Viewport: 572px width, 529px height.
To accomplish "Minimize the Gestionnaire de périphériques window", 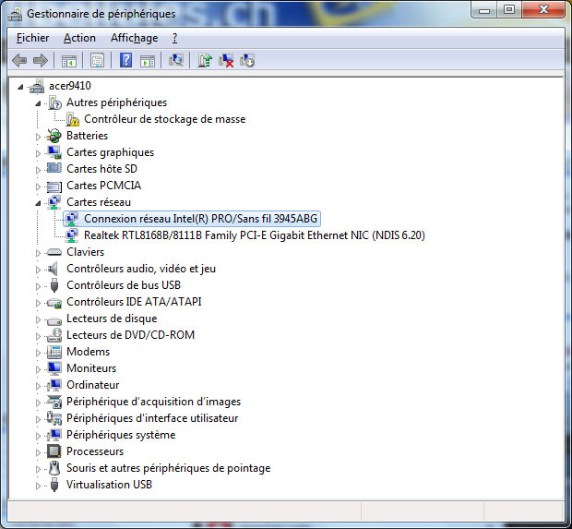I will click(484, 10).
